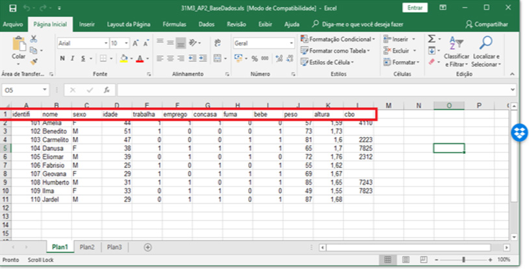Image resolution: width=529 pixels, height=269 pixels.
Task: Click the cell borders icon
Action: tap(103, 58)
